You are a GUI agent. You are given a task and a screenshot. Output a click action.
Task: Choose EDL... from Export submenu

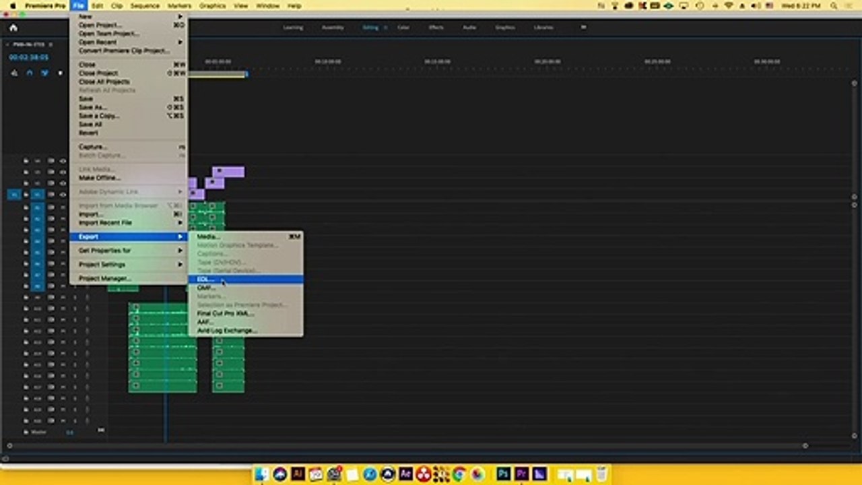[x=245, y=279]
